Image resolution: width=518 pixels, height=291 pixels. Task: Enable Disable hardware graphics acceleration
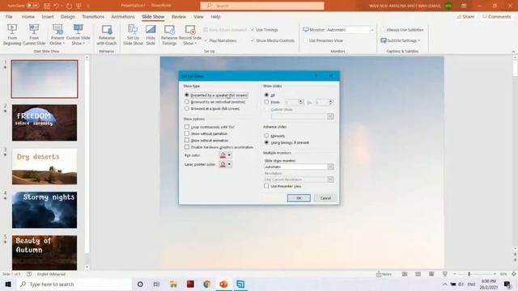pyautogui.click(x=187, y=147)
